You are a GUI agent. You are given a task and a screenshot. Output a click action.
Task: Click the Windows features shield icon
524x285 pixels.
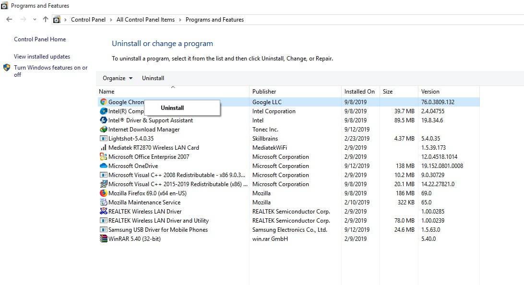[x=7, y=68]
